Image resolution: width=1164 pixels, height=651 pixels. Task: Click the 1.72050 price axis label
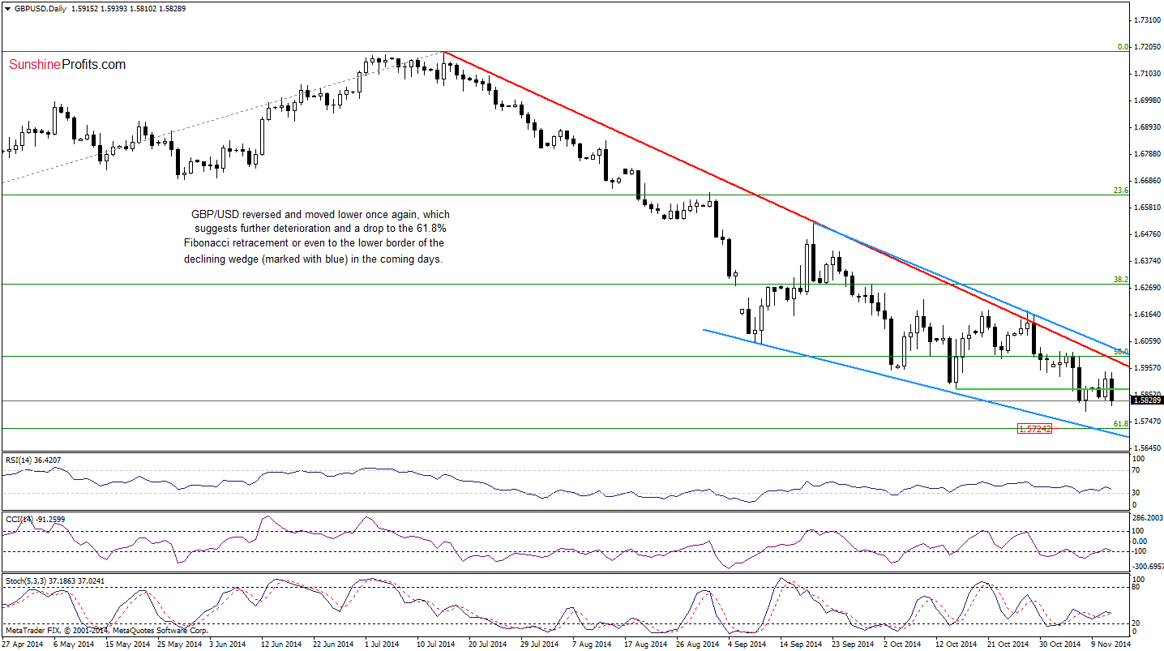coord(1149,46)
